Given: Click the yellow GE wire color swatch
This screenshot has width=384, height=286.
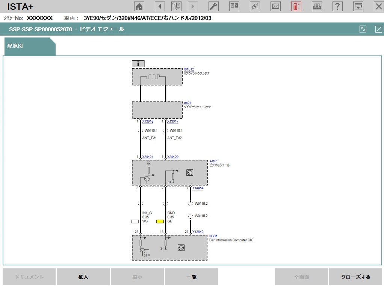Looking at the screenshot, I should [x=160, y=221].
